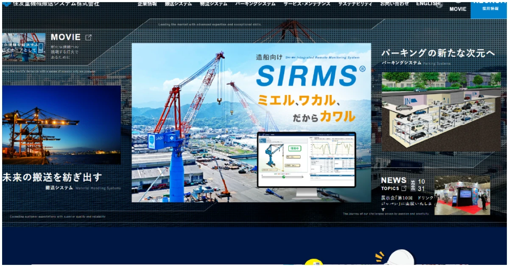The height and width of the screenshot is (267, 509).
Task: Switch the site to ENGLISH
Action: 428,3
